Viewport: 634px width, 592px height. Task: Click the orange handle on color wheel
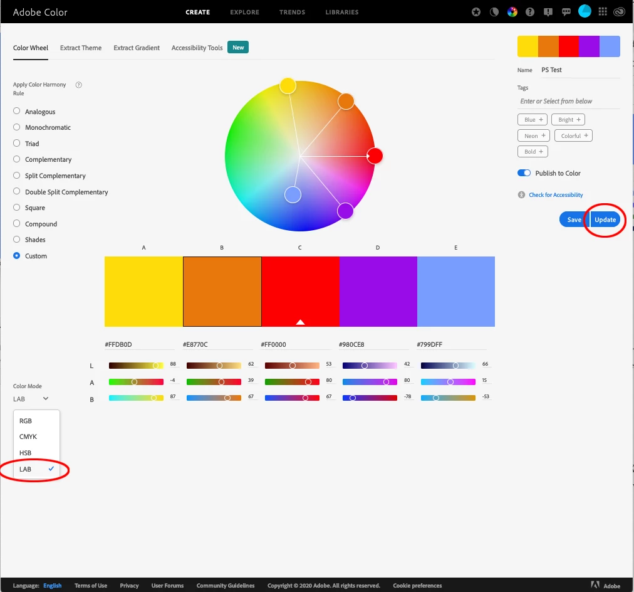point(346,101)
